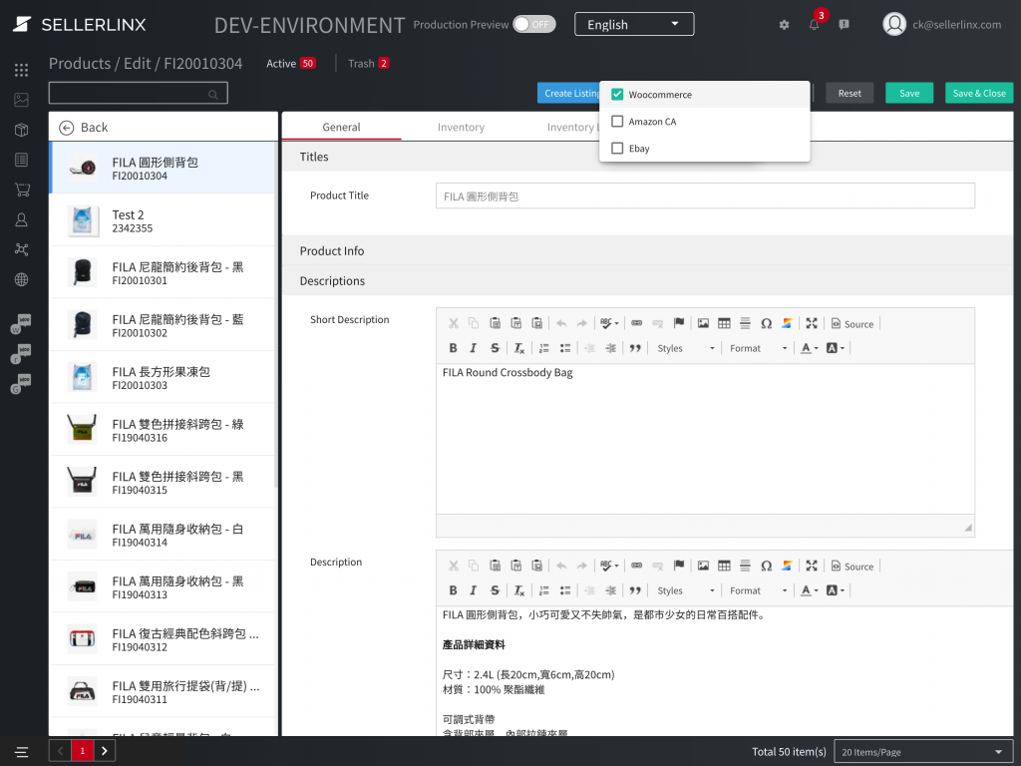Open Format dropdown in Description editor

(x=758, y=590)
